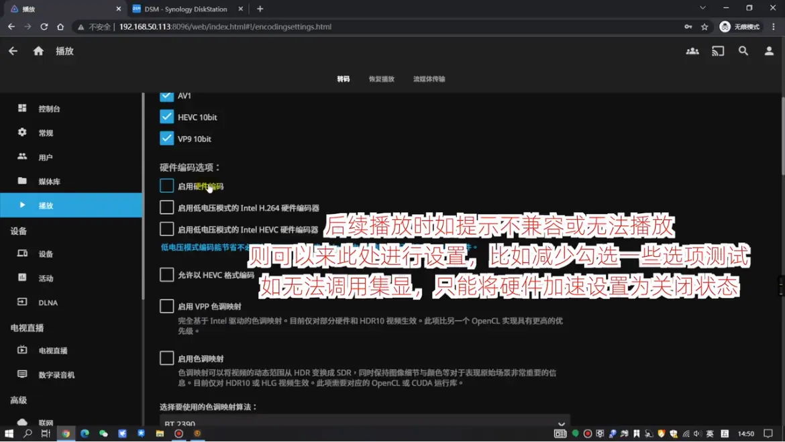This screenshot has height=442, width=785.
Task: Click the back arrow in app header
Action: tap(13, 51)
